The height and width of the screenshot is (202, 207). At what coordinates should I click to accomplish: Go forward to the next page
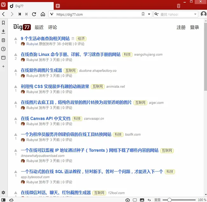point(12,14)
